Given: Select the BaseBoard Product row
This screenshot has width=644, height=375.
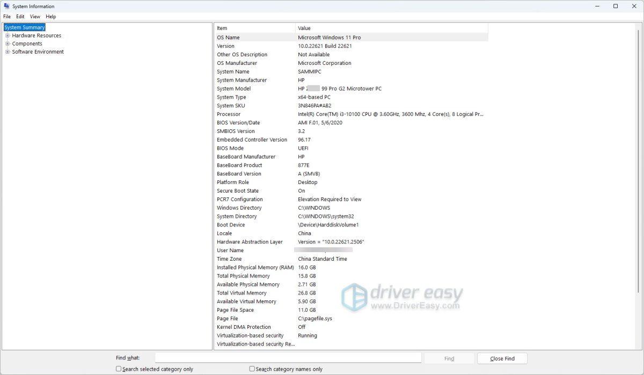Looking at the screenshot, I should pyautogui.click(x=352, y=165).
